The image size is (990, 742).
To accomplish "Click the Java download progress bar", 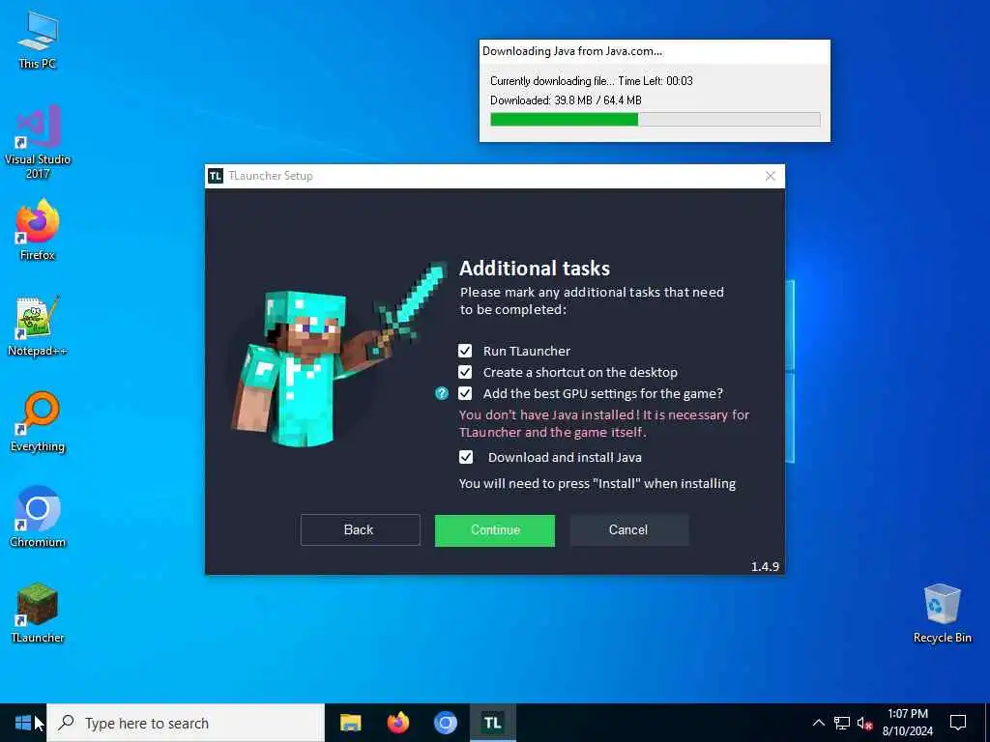I will coord(655,119).
